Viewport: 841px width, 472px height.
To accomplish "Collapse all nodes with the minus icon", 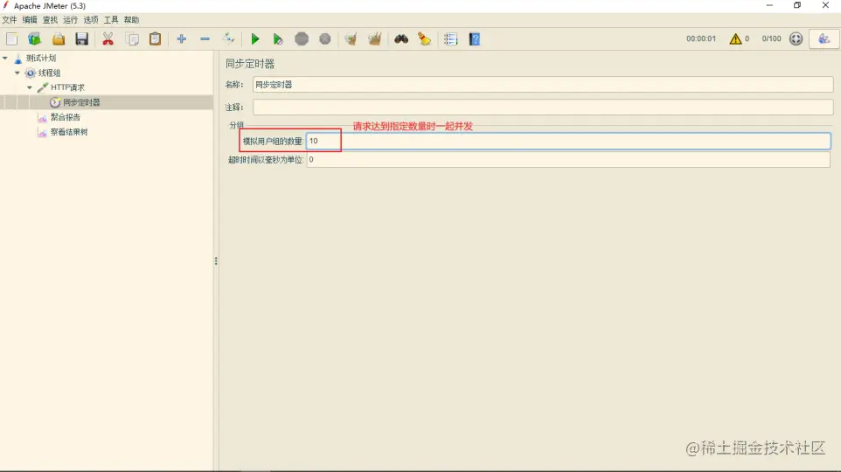I will [205, 38].
